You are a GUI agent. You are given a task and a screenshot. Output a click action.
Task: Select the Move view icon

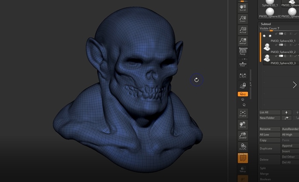(243, 124)
